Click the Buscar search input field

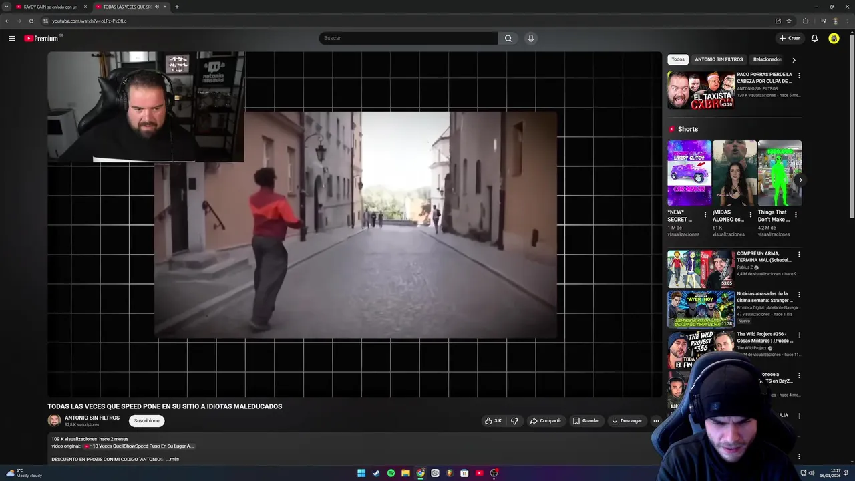[x=408, y=38]
